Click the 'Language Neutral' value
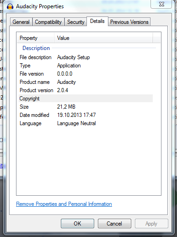This screenshot has height=237, width=177. pyautogui.click(x=76, y=123)
